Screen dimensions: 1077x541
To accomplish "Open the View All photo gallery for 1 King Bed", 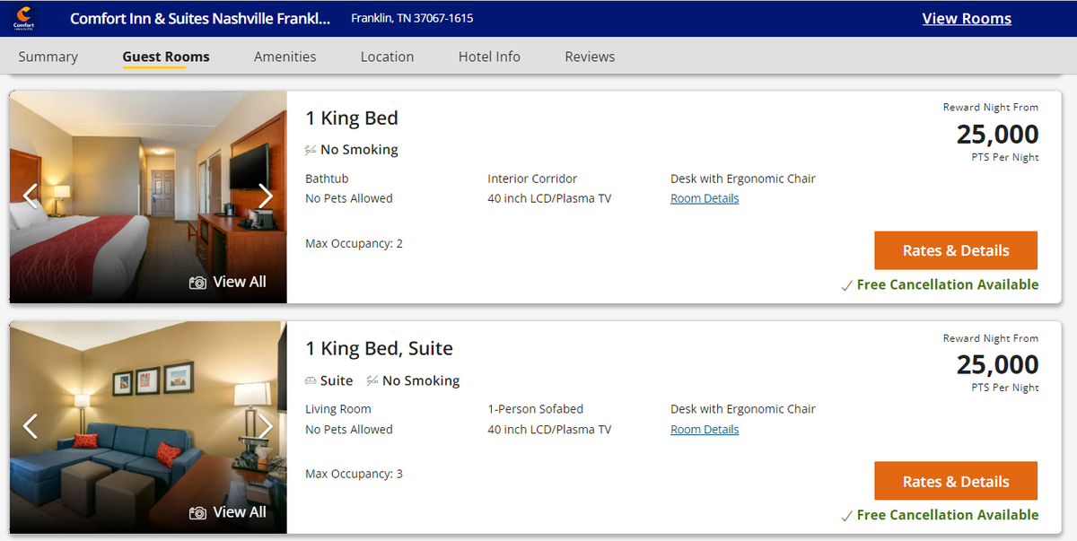I will click(x=229, y=282).
